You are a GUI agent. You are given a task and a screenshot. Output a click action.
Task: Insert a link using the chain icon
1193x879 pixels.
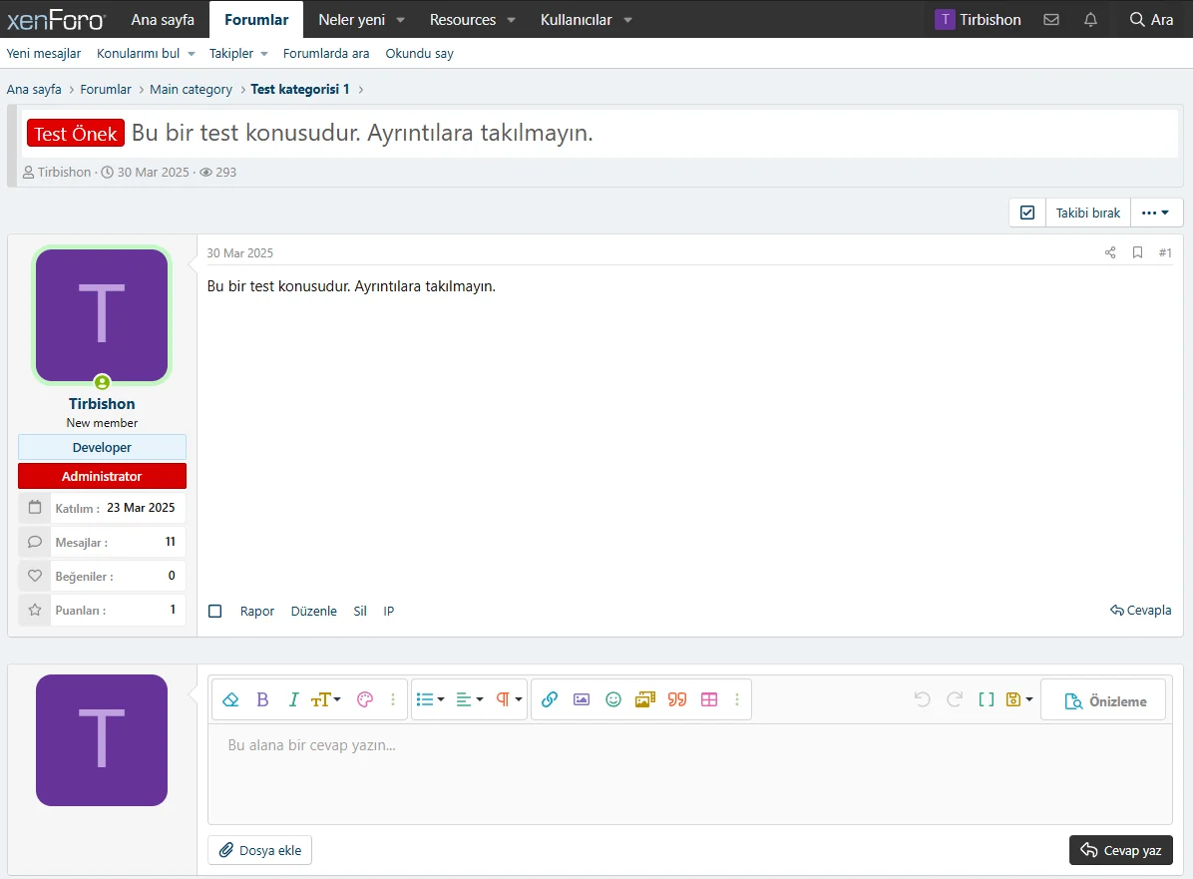point(549,699)
